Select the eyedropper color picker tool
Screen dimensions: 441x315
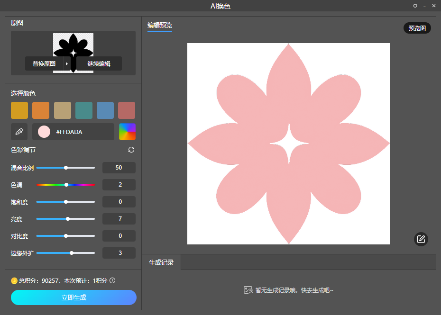click(19, 132)
